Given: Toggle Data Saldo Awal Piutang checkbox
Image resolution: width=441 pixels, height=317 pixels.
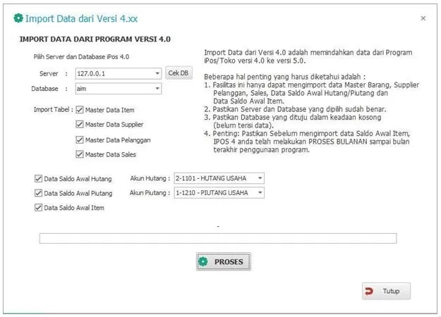Looking at the screenshot, I should (38, 193).
